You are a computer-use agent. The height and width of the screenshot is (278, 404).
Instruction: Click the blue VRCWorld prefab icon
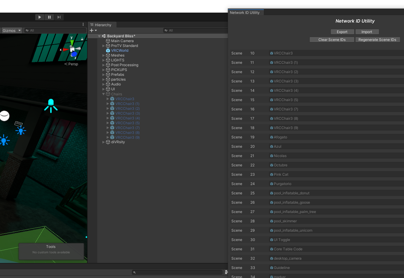[x=108, y=51]
